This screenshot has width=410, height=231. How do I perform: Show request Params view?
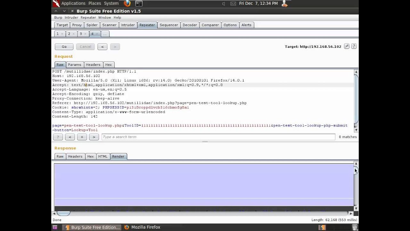tap(75, 65)
